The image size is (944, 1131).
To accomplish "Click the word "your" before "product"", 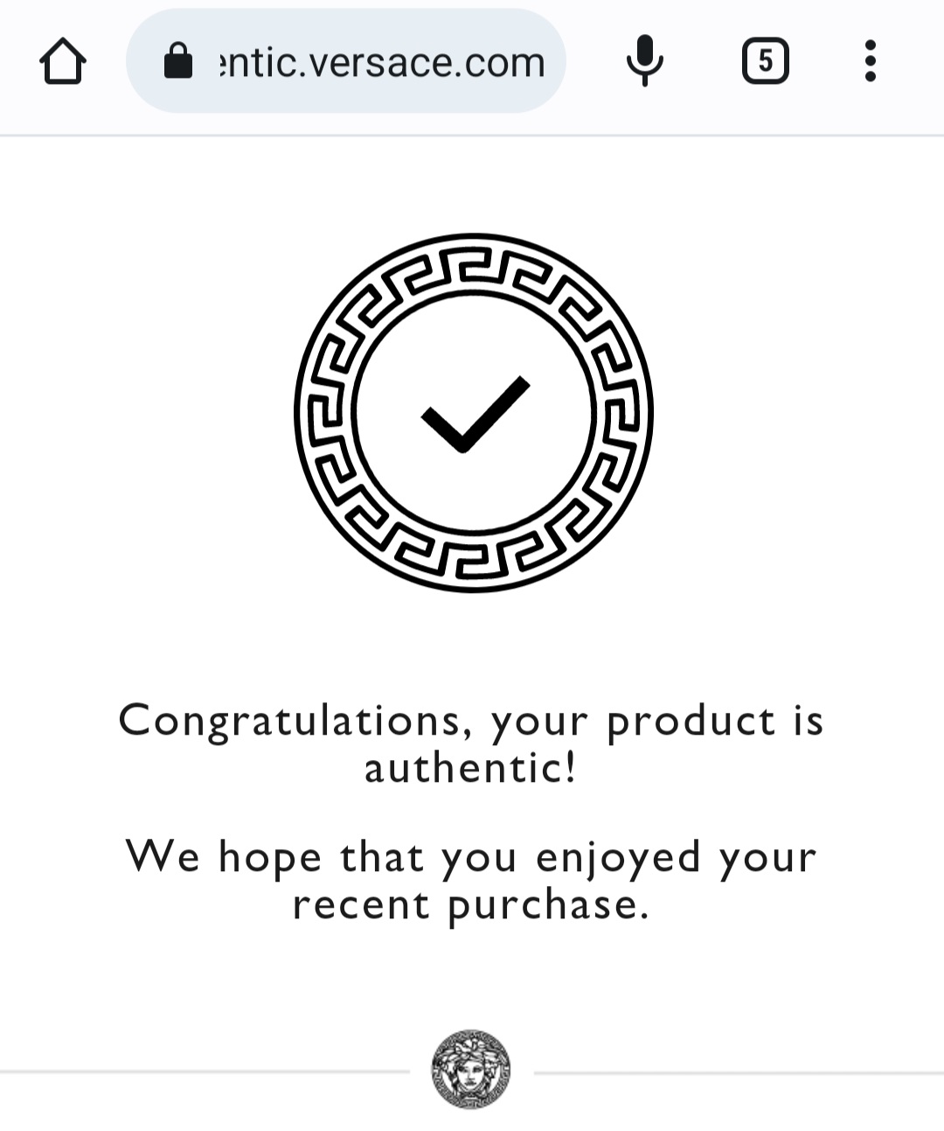I will pyautogui.click(x=539, y=723).
